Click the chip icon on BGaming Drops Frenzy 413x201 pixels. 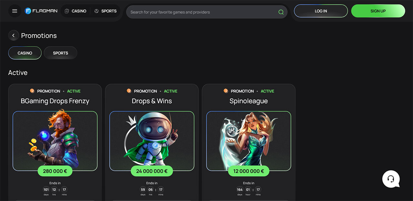[x=32, y=91]
